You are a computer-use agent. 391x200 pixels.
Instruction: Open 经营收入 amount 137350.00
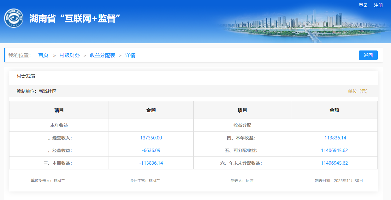151,138
